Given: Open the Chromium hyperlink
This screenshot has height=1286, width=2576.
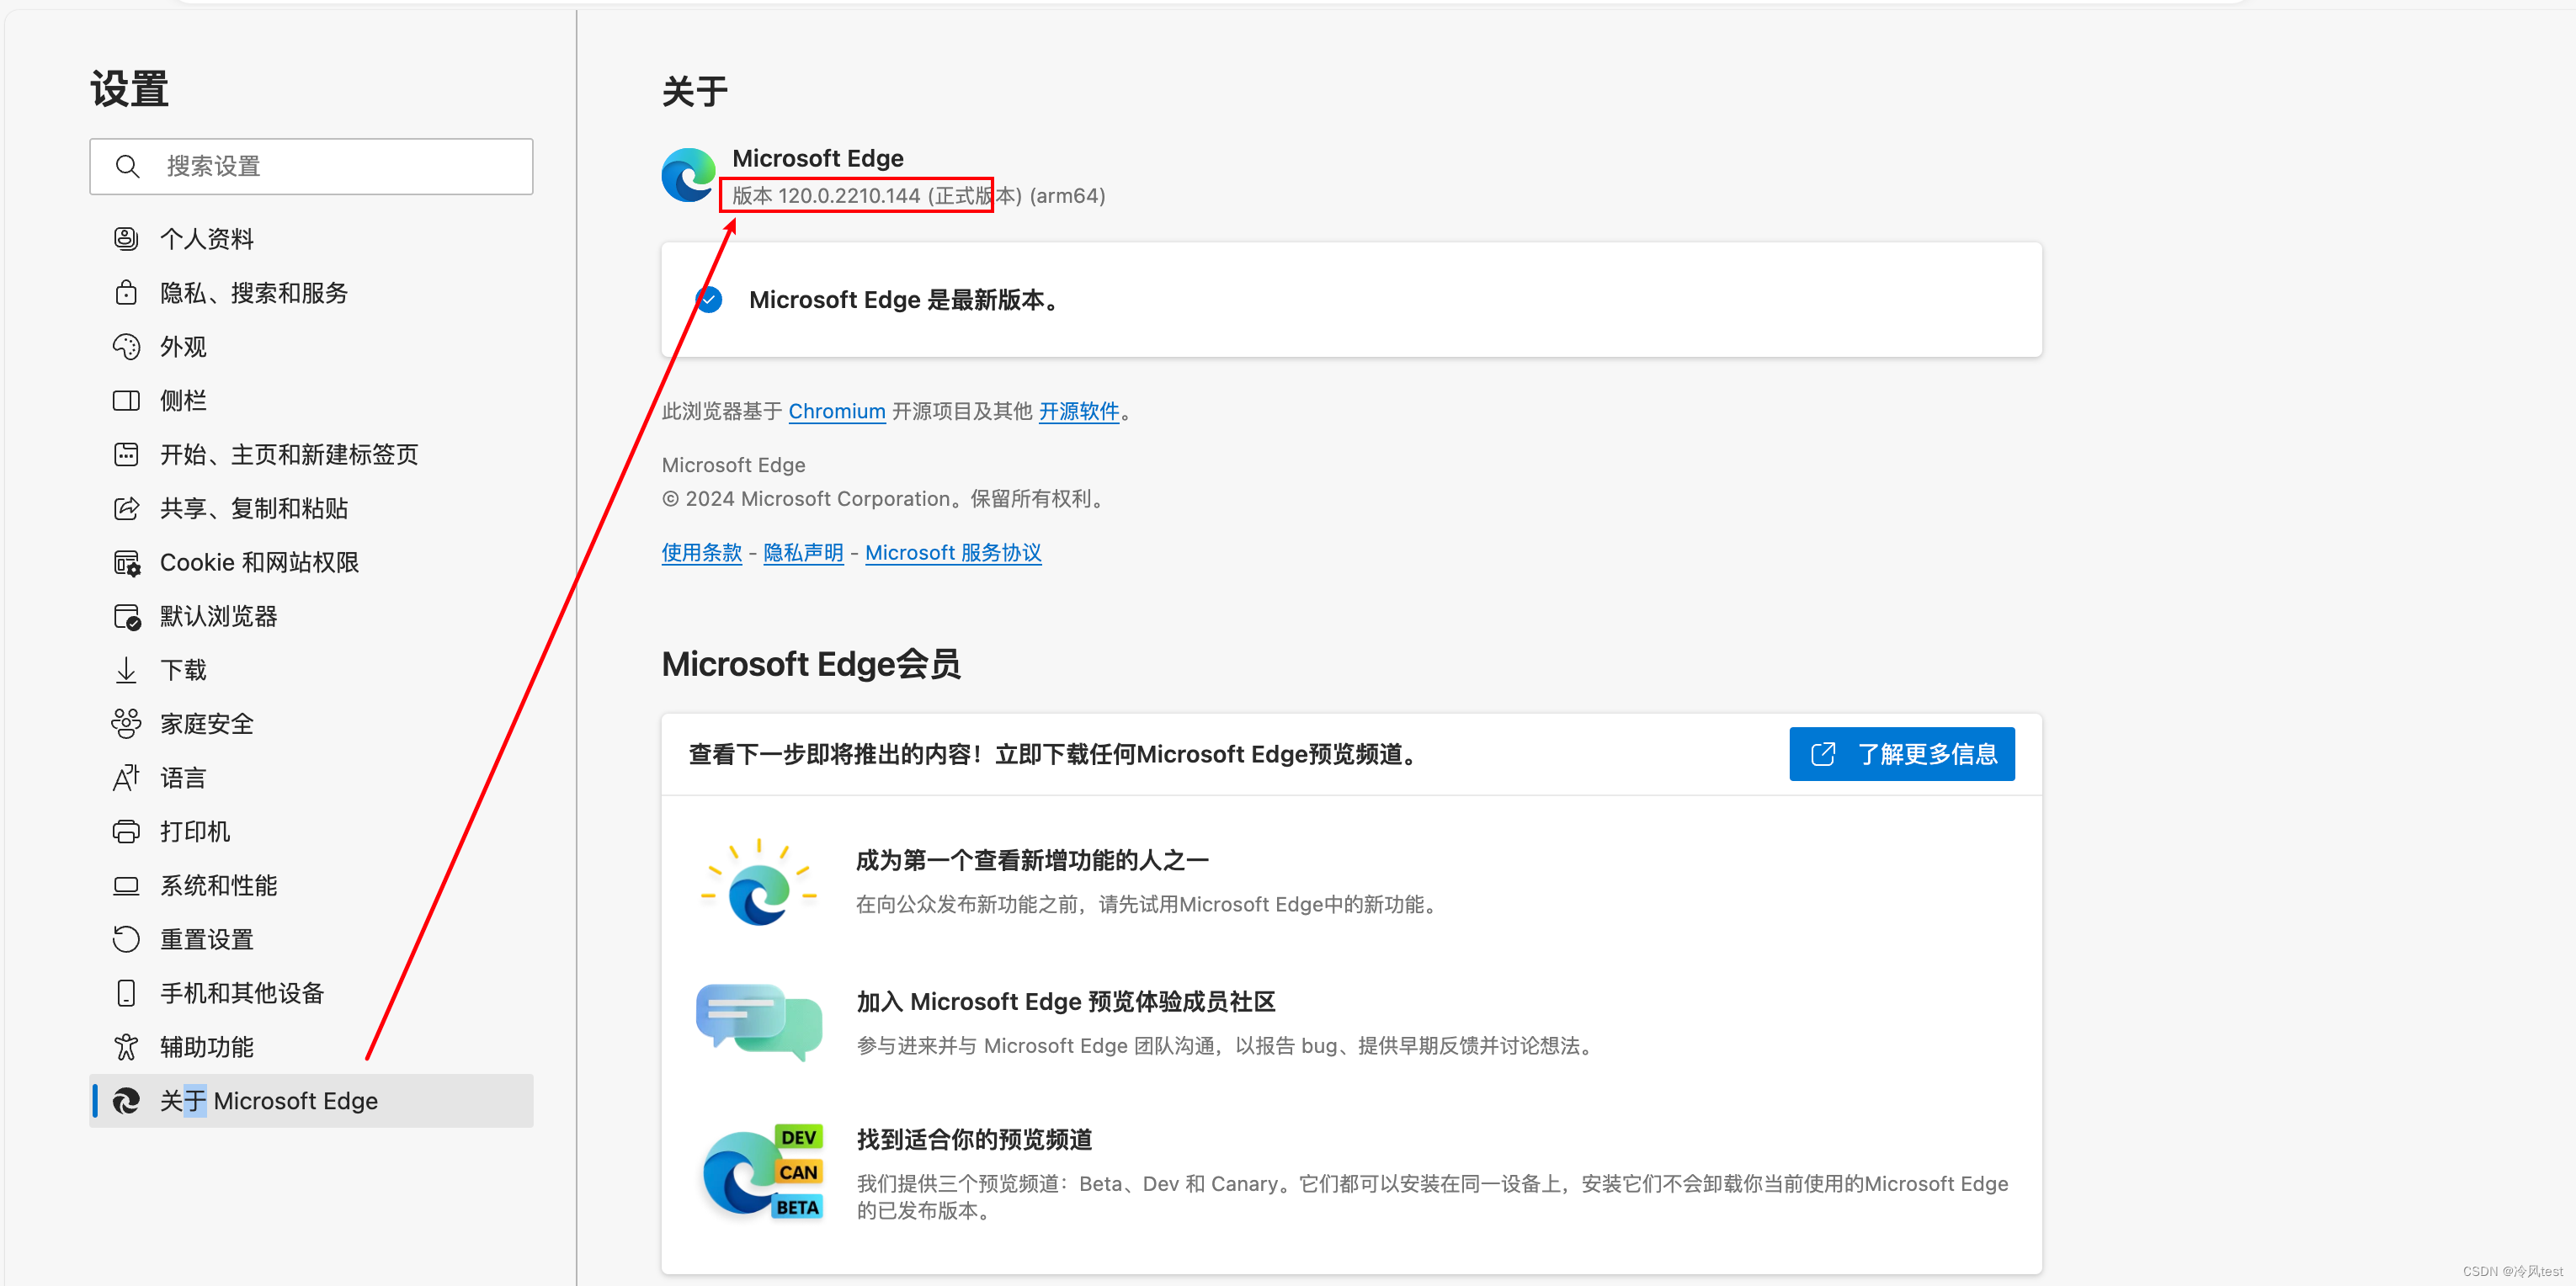Looking at the screenshot, I should click(836, 411).
